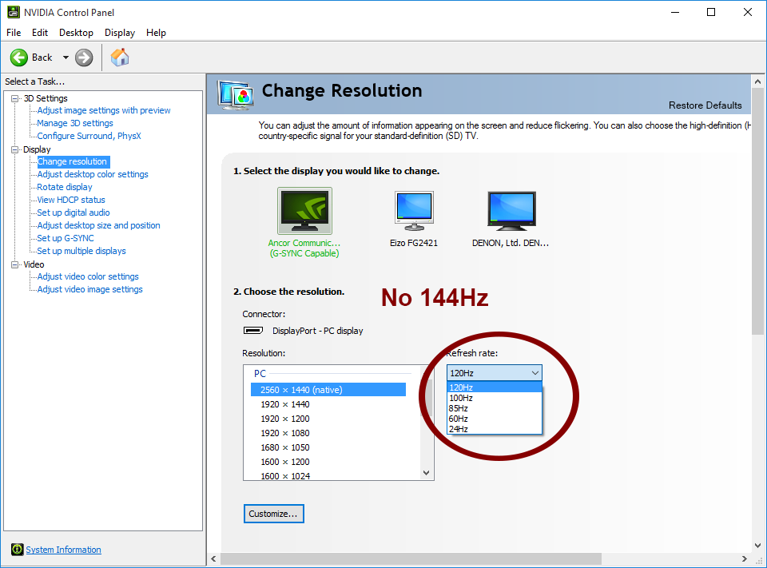The image size is (767, 568).
Task: Open Adjust desktop size and position
Action: [98, 225]
